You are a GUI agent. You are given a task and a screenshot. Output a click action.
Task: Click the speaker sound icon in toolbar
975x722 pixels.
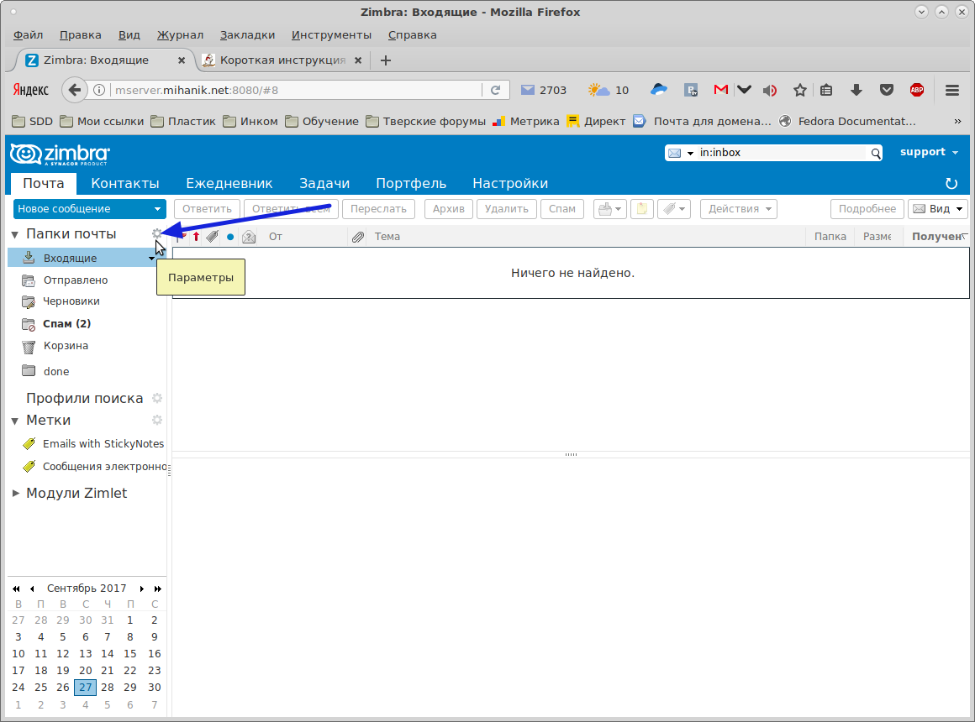(770, 90)
